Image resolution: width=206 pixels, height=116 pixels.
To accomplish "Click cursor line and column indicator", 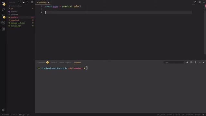I will (x=161, y=115).
